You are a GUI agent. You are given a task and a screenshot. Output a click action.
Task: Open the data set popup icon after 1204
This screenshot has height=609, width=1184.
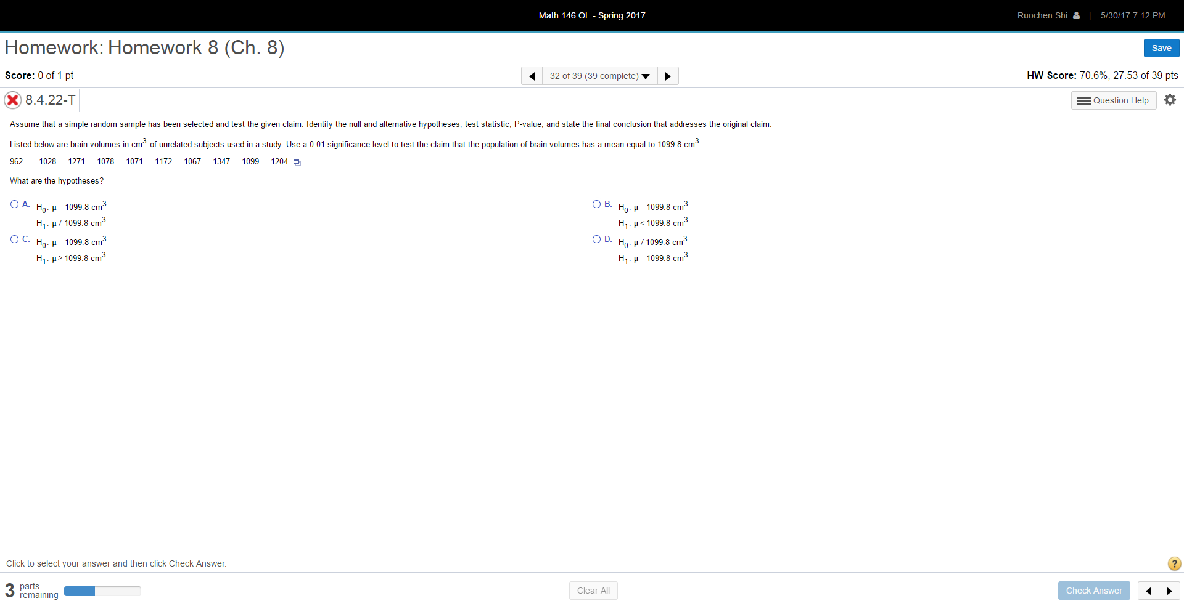coord(297,162)
